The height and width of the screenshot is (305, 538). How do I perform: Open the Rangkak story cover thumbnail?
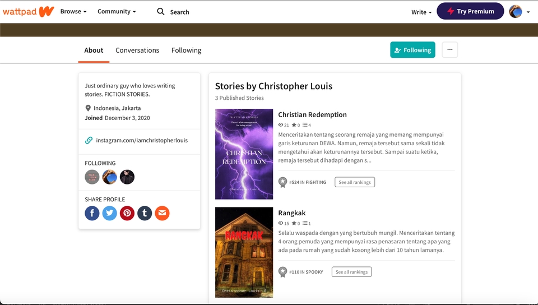point(244,252)
